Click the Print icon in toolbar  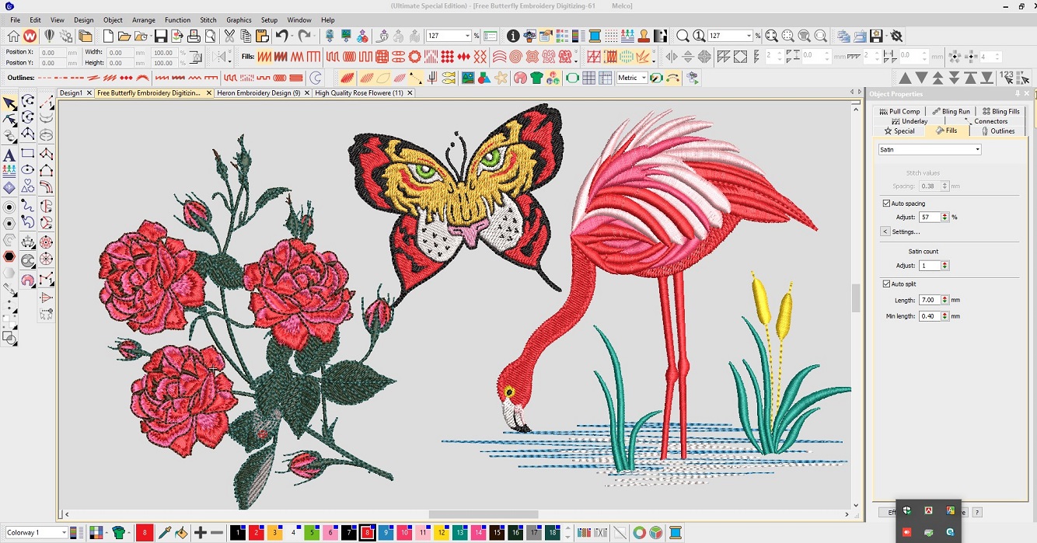coord(194,37)
